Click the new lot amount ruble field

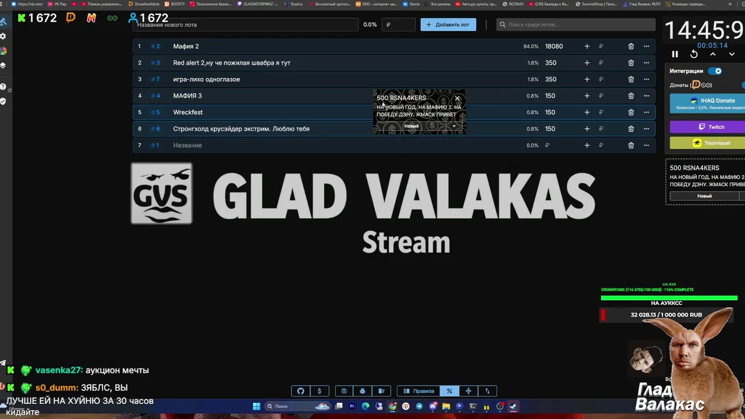[399, 24]
